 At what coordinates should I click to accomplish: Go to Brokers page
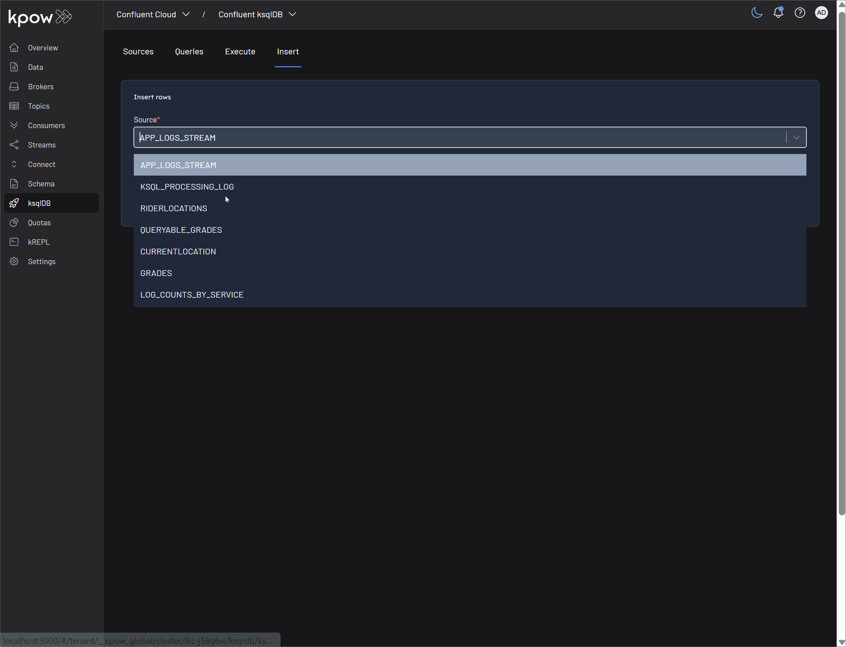40,87
